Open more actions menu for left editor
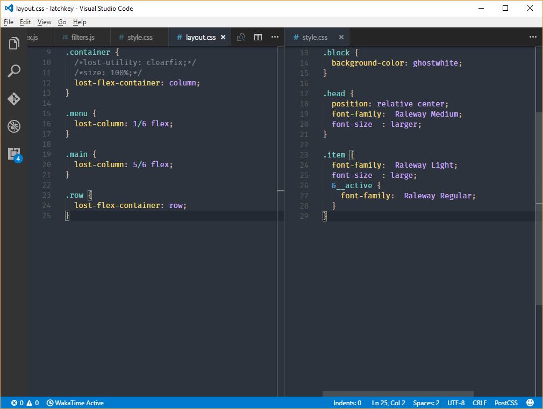 point(275,37)
